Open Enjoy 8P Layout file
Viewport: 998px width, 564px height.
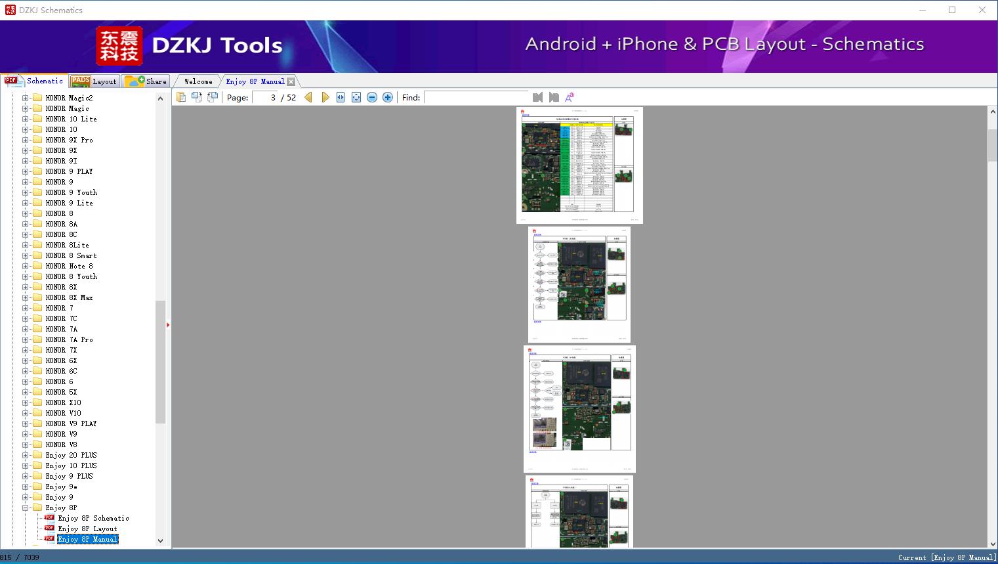pos(87,529)
